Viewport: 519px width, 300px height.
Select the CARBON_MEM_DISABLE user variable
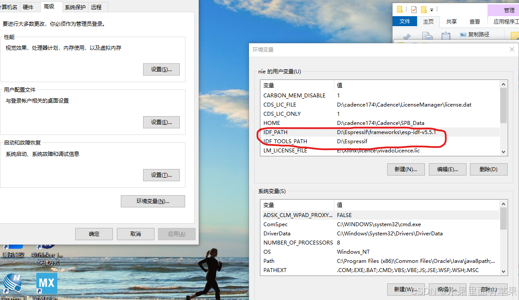click(380, 96)
